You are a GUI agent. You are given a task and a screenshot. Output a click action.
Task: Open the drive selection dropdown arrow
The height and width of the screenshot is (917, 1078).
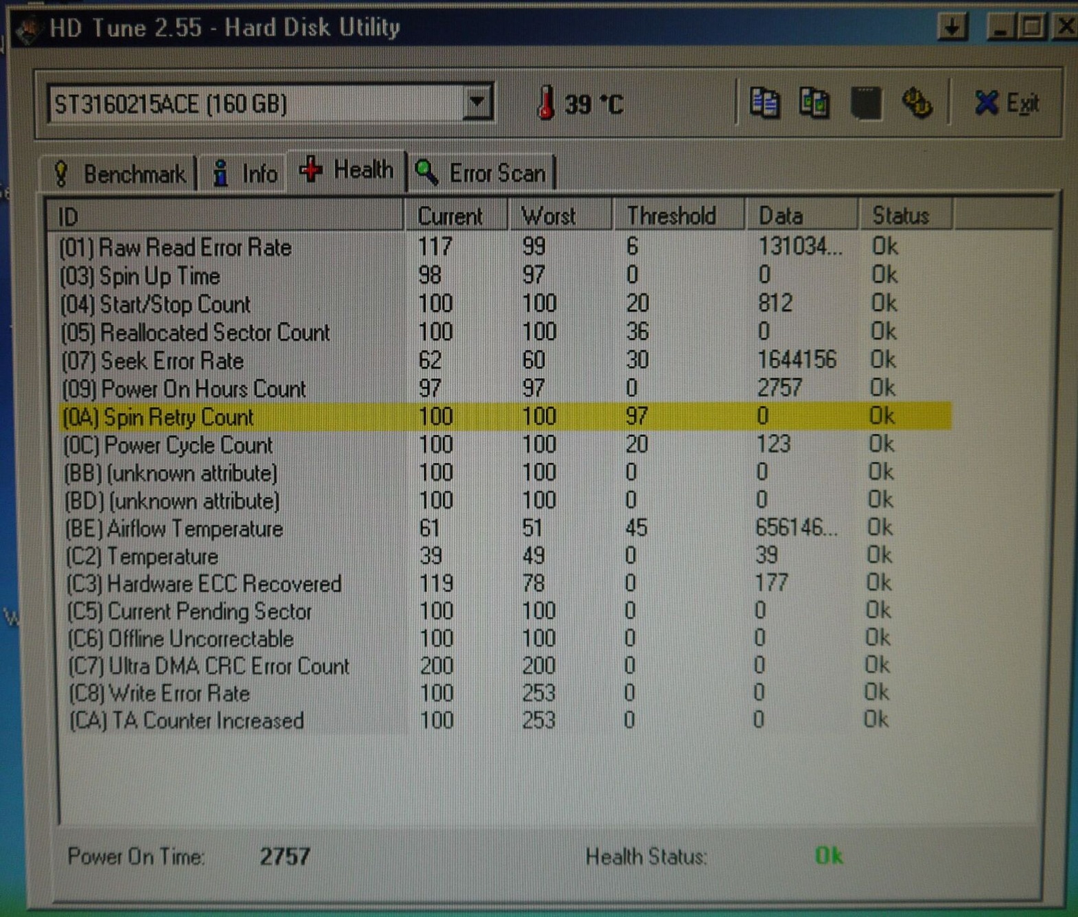click(477, 104)
